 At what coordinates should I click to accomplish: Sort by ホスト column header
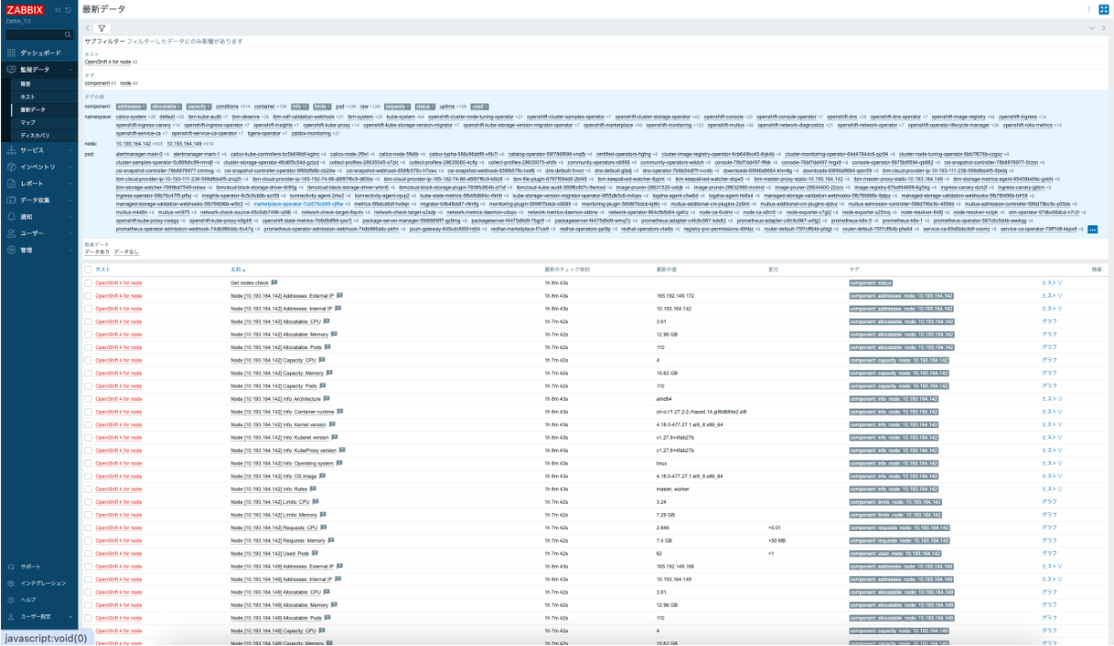point(102,270)
